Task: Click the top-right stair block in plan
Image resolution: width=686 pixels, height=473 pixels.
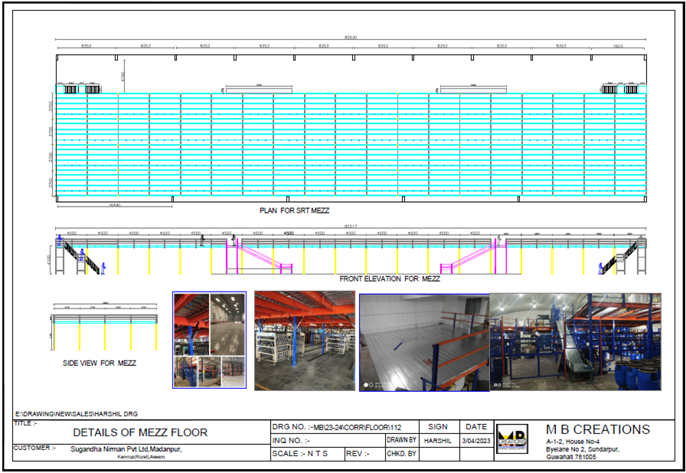Action: 622,89
